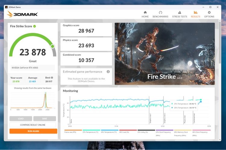226x150 pixels.
Task: Open Estimated game performance info icon
Action: point(108,72)
